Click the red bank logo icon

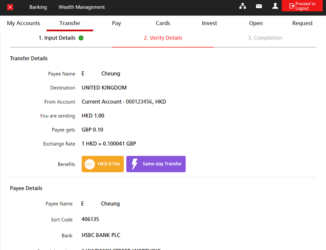10,7
